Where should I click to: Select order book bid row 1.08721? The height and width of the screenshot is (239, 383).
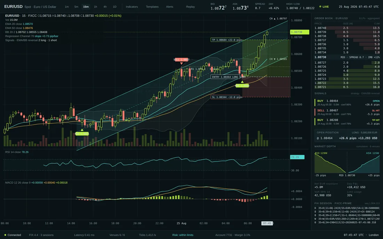coord(347,87)
